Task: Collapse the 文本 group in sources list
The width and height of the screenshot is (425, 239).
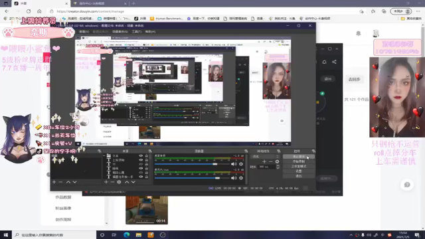Action: click(x=104, y=156)
